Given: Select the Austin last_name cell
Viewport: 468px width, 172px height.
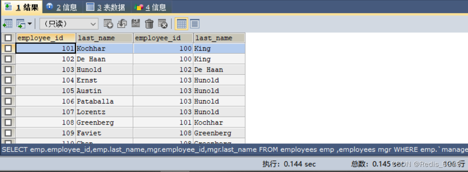Looking at the screenshot, I should (104, 91).
